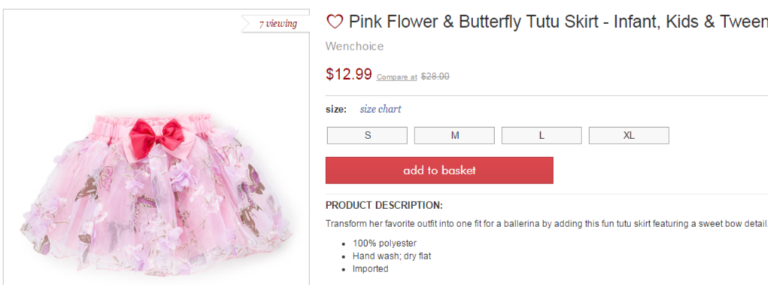The image size is (768, 285).
Task: Click the $12.99 sale price
Action: (x=349, y=74)
